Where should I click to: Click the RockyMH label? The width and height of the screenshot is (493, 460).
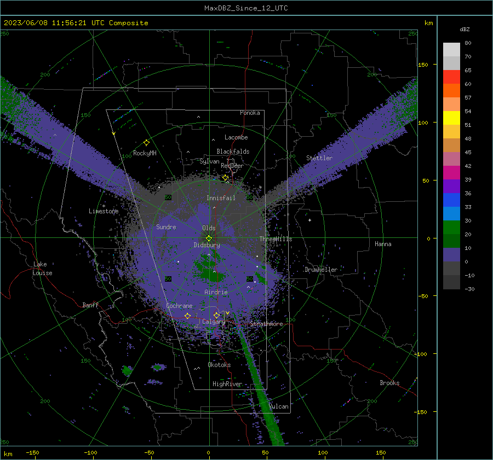(x=145, y=153)
